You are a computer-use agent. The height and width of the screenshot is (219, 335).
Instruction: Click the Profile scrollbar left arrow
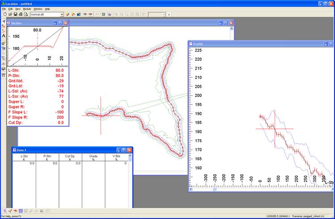click(191, 189)
